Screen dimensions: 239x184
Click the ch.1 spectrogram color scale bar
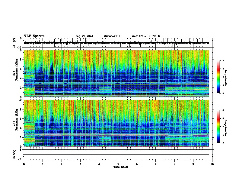218,77
